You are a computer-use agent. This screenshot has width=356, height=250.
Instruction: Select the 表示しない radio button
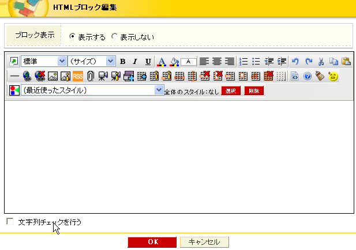(114, 36)
